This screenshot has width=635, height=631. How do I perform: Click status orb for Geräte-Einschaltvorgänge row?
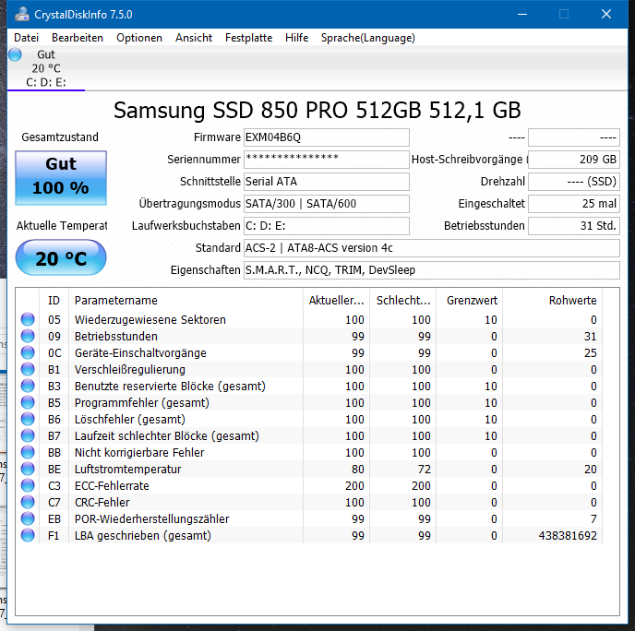[28, 352]
